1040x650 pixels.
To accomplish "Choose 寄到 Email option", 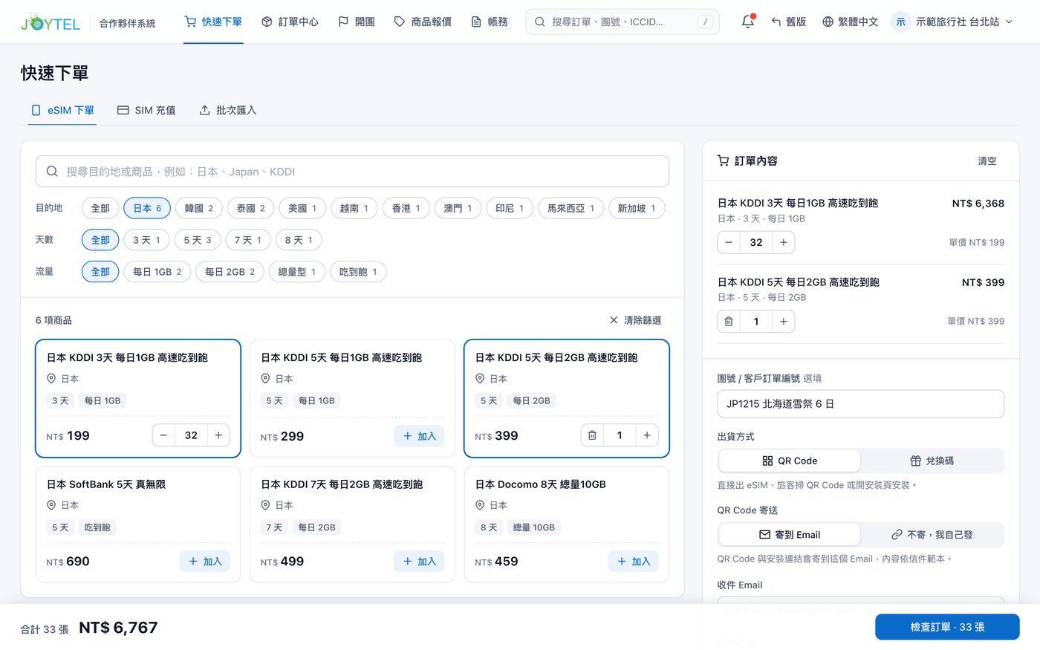I will 790,534.
